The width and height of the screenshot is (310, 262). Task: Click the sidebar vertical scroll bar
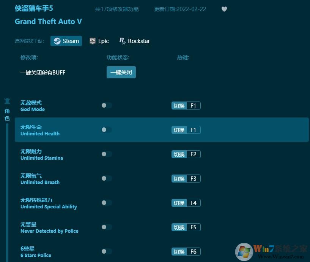[x=7, y=192]
